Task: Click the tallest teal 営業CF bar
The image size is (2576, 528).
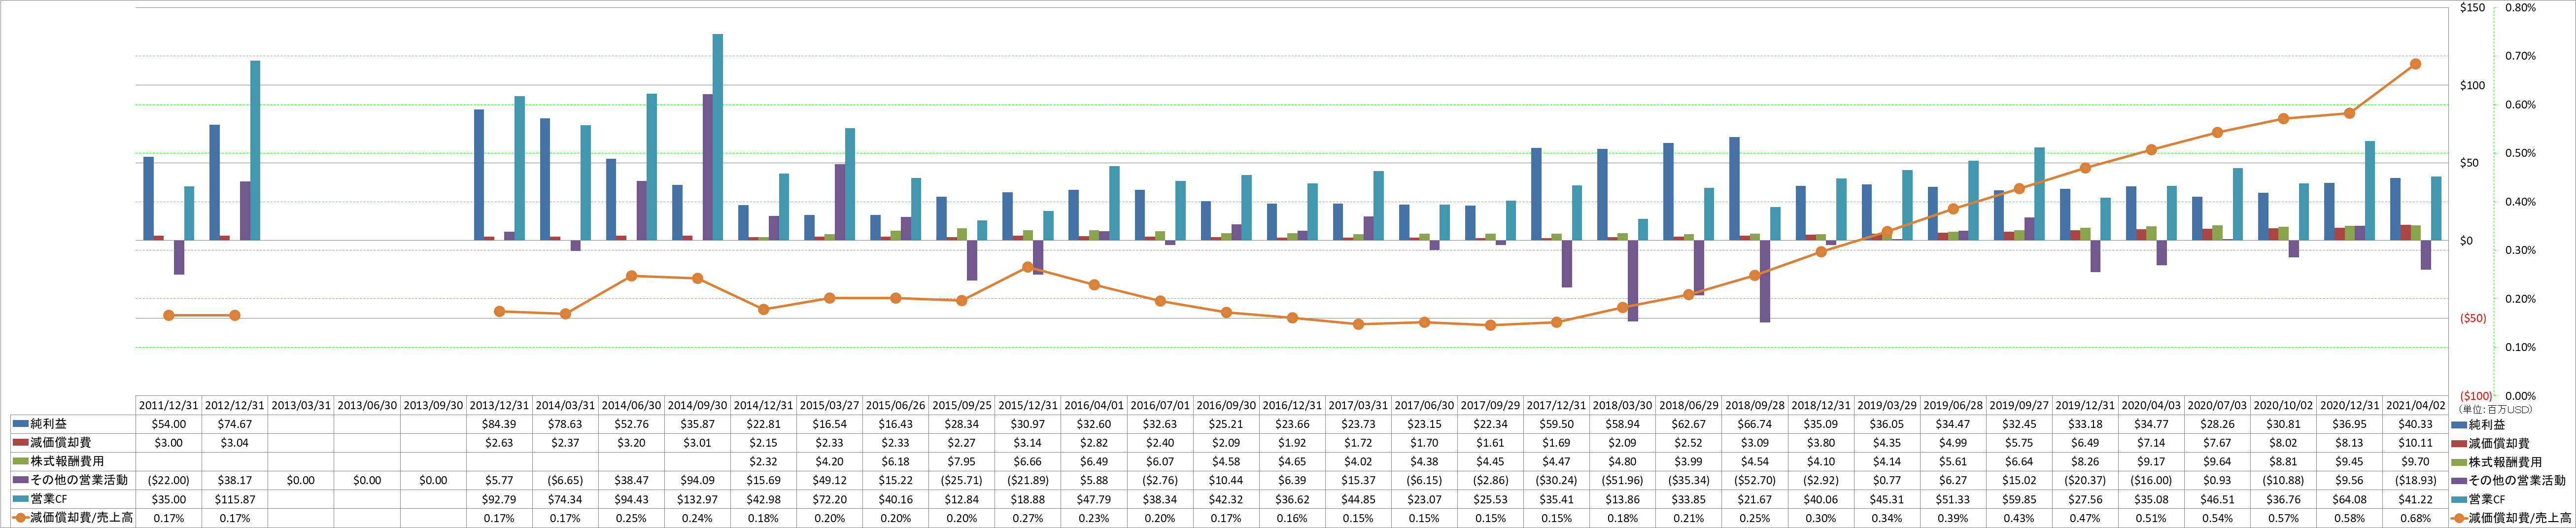Action: tap(717, 137)
